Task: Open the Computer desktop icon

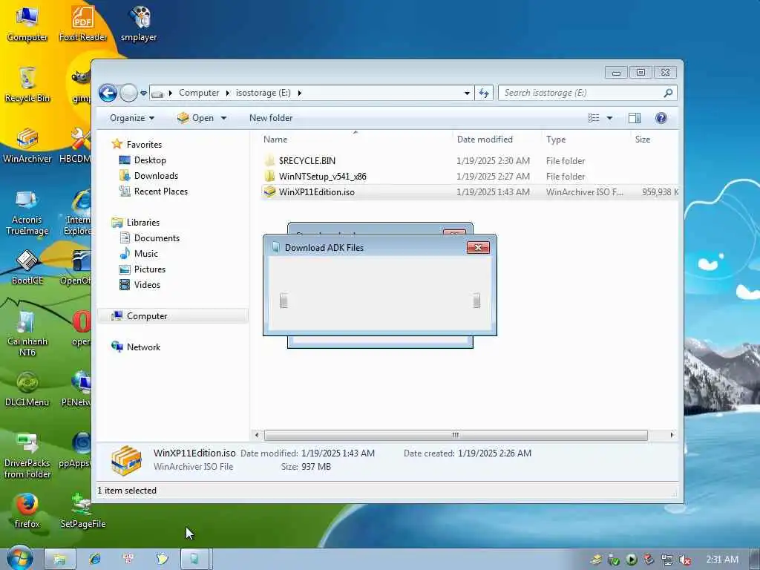Action: click(27, 24)
